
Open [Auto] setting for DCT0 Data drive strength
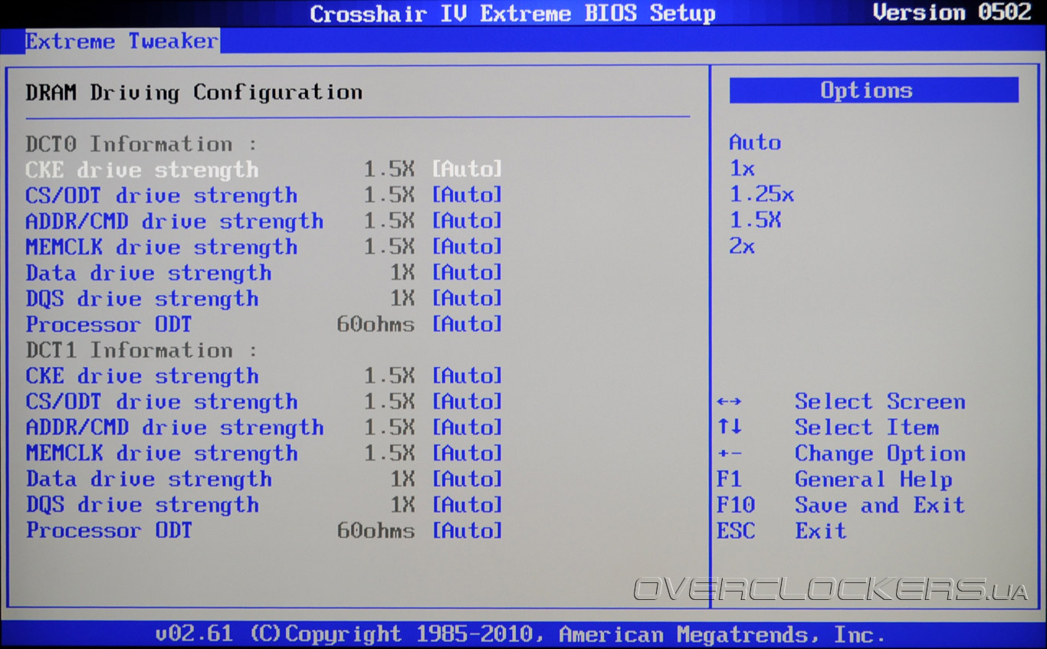467,272
